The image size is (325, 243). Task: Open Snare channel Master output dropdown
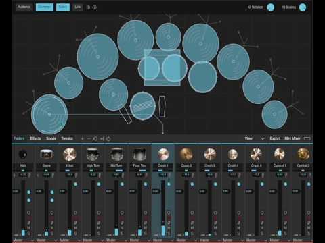[x=47, y=240]
